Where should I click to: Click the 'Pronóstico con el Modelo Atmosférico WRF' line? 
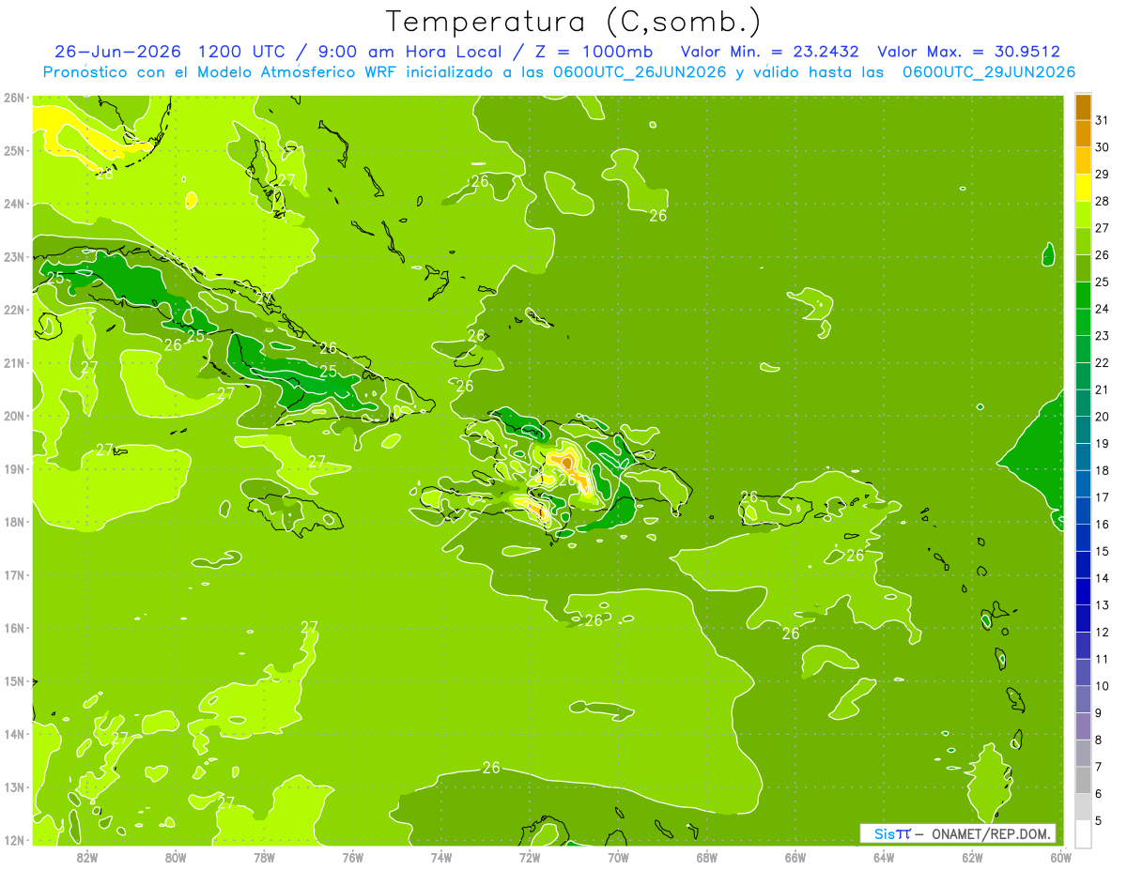tap(560, 72)
